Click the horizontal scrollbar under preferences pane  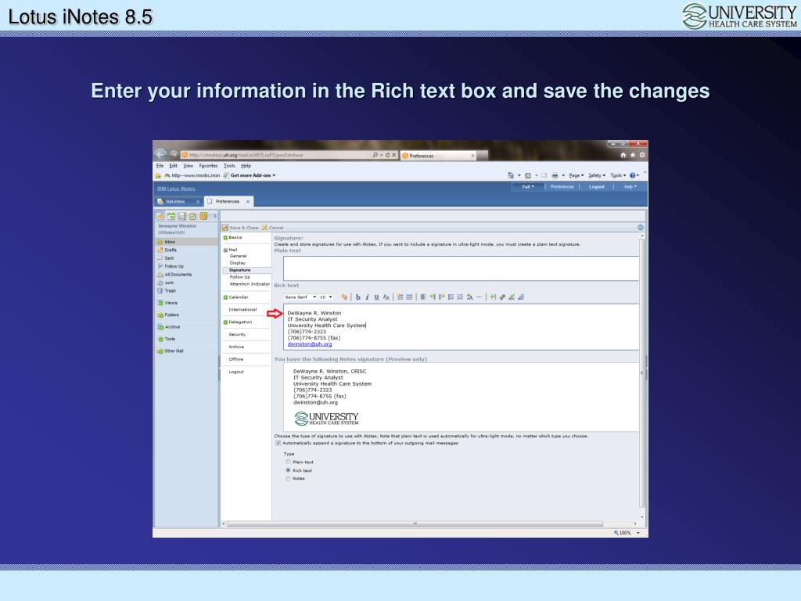coord(415,524)
